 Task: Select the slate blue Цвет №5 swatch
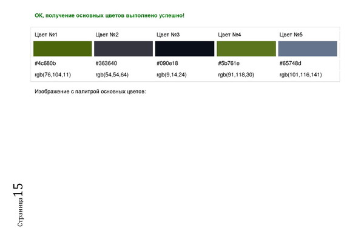point(308,49)
